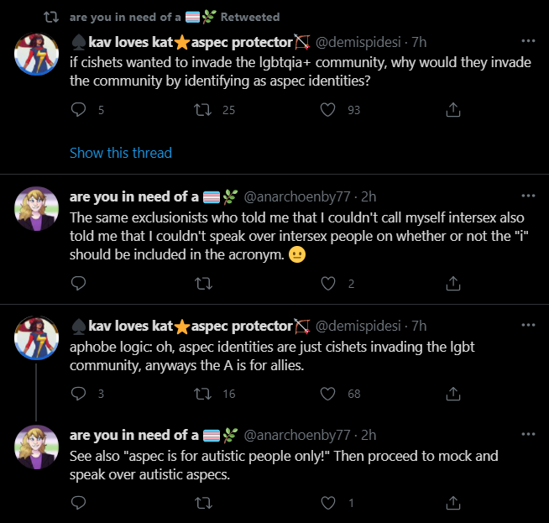Reply to the aphobe logic tweet
This screenshot has width=549, height=523.
(x=78, y=394)
